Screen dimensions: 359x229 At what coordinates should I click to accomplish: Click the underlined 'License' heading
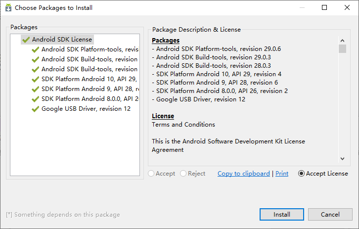163,116
